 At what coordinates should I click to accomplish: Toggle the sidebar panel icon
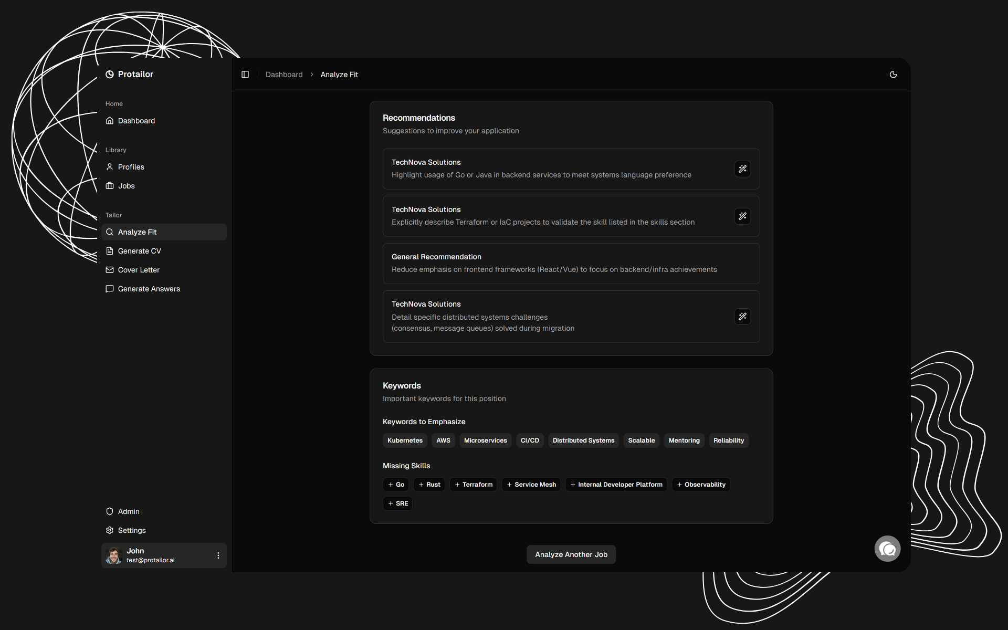point(245,75)
